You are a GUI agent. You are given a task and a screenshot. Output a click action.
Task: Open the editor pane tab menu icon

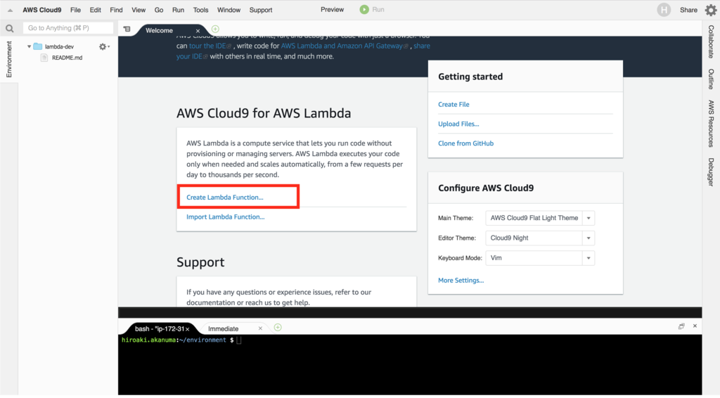pyautogui.click(x=127, y=30)
